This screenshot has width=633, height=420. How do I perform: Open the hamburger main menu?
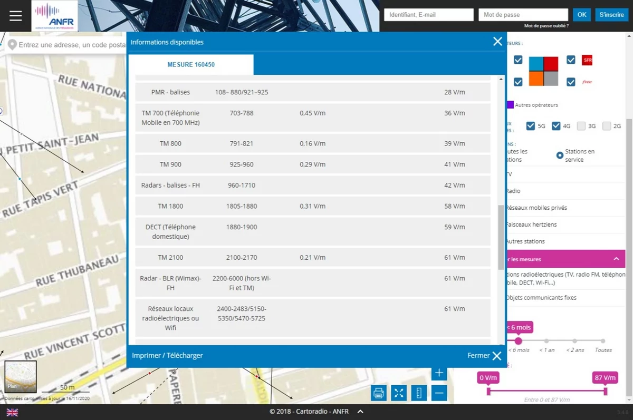15,16
